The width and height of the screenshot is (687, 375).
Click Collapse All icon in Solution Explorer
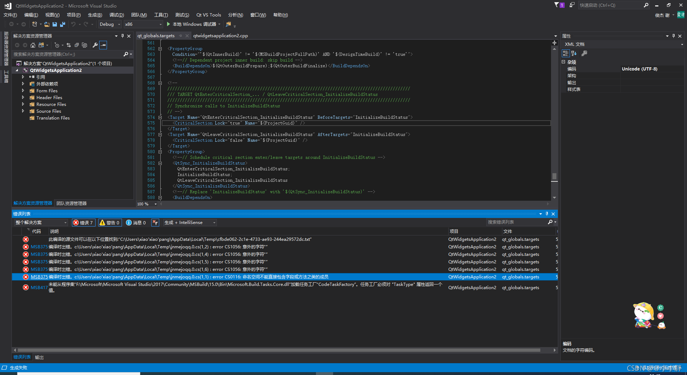tap(77, 45)
